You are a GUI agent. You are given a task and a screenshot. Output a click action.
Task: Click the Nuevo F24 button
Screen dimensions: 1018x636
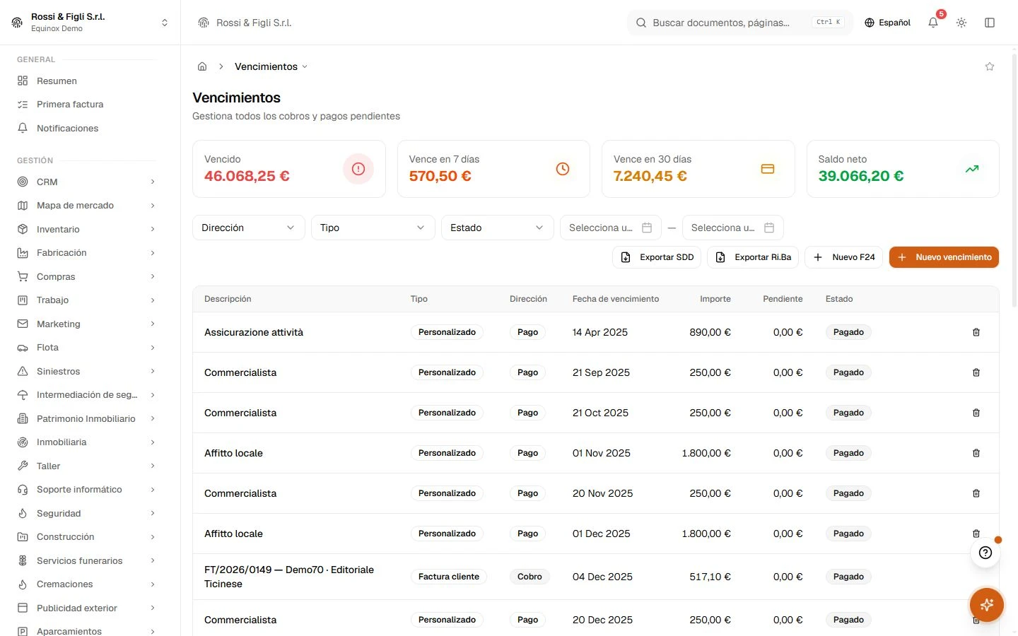[843, 257]
